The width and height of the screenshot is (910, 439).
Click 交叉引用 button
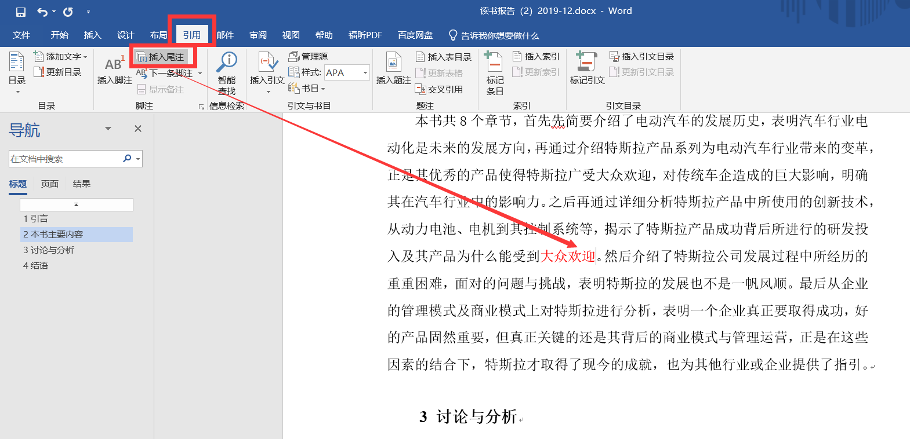(439, 89)
